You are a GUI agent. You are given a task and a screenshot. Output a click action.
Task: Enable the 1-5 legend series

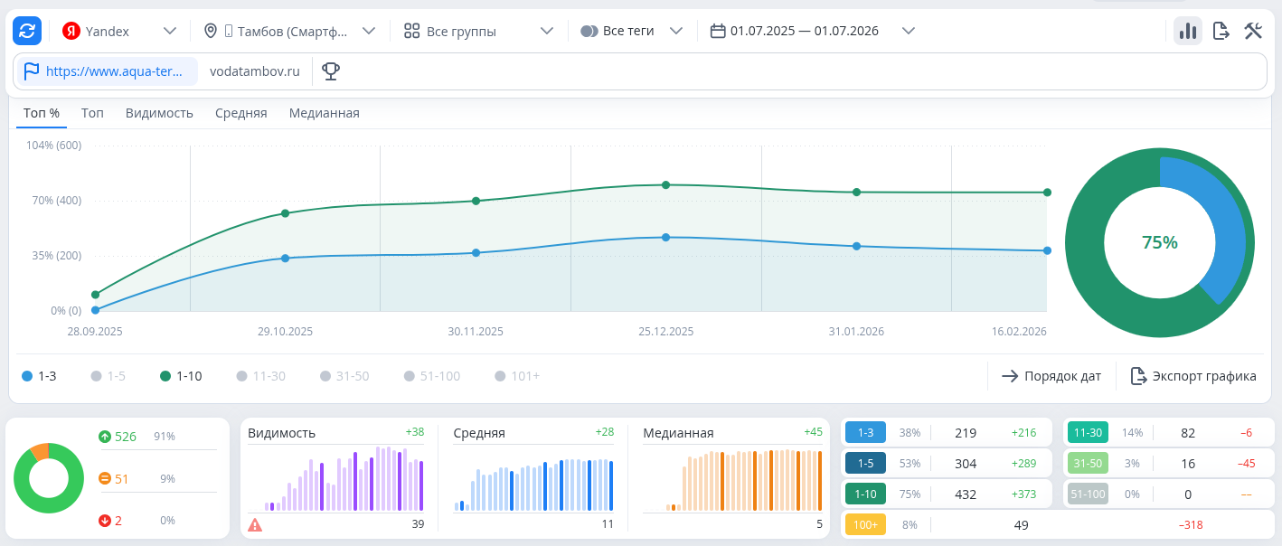point(108,376)
